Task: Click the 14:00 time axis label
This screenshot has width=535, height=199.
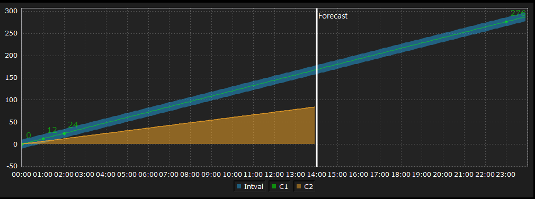Action: tap(317, 175)
